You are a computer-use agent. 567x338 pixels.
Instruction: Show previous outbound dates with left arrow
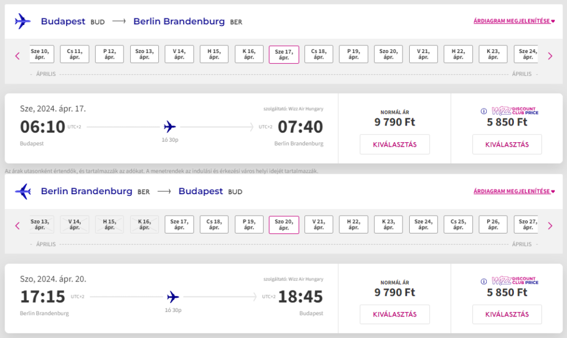click(17, 56)
